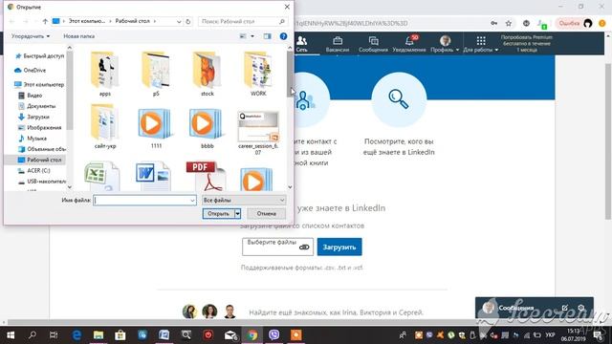Open Viber from the taskbar
Screen dimensions: 612x344
point(274,335)
